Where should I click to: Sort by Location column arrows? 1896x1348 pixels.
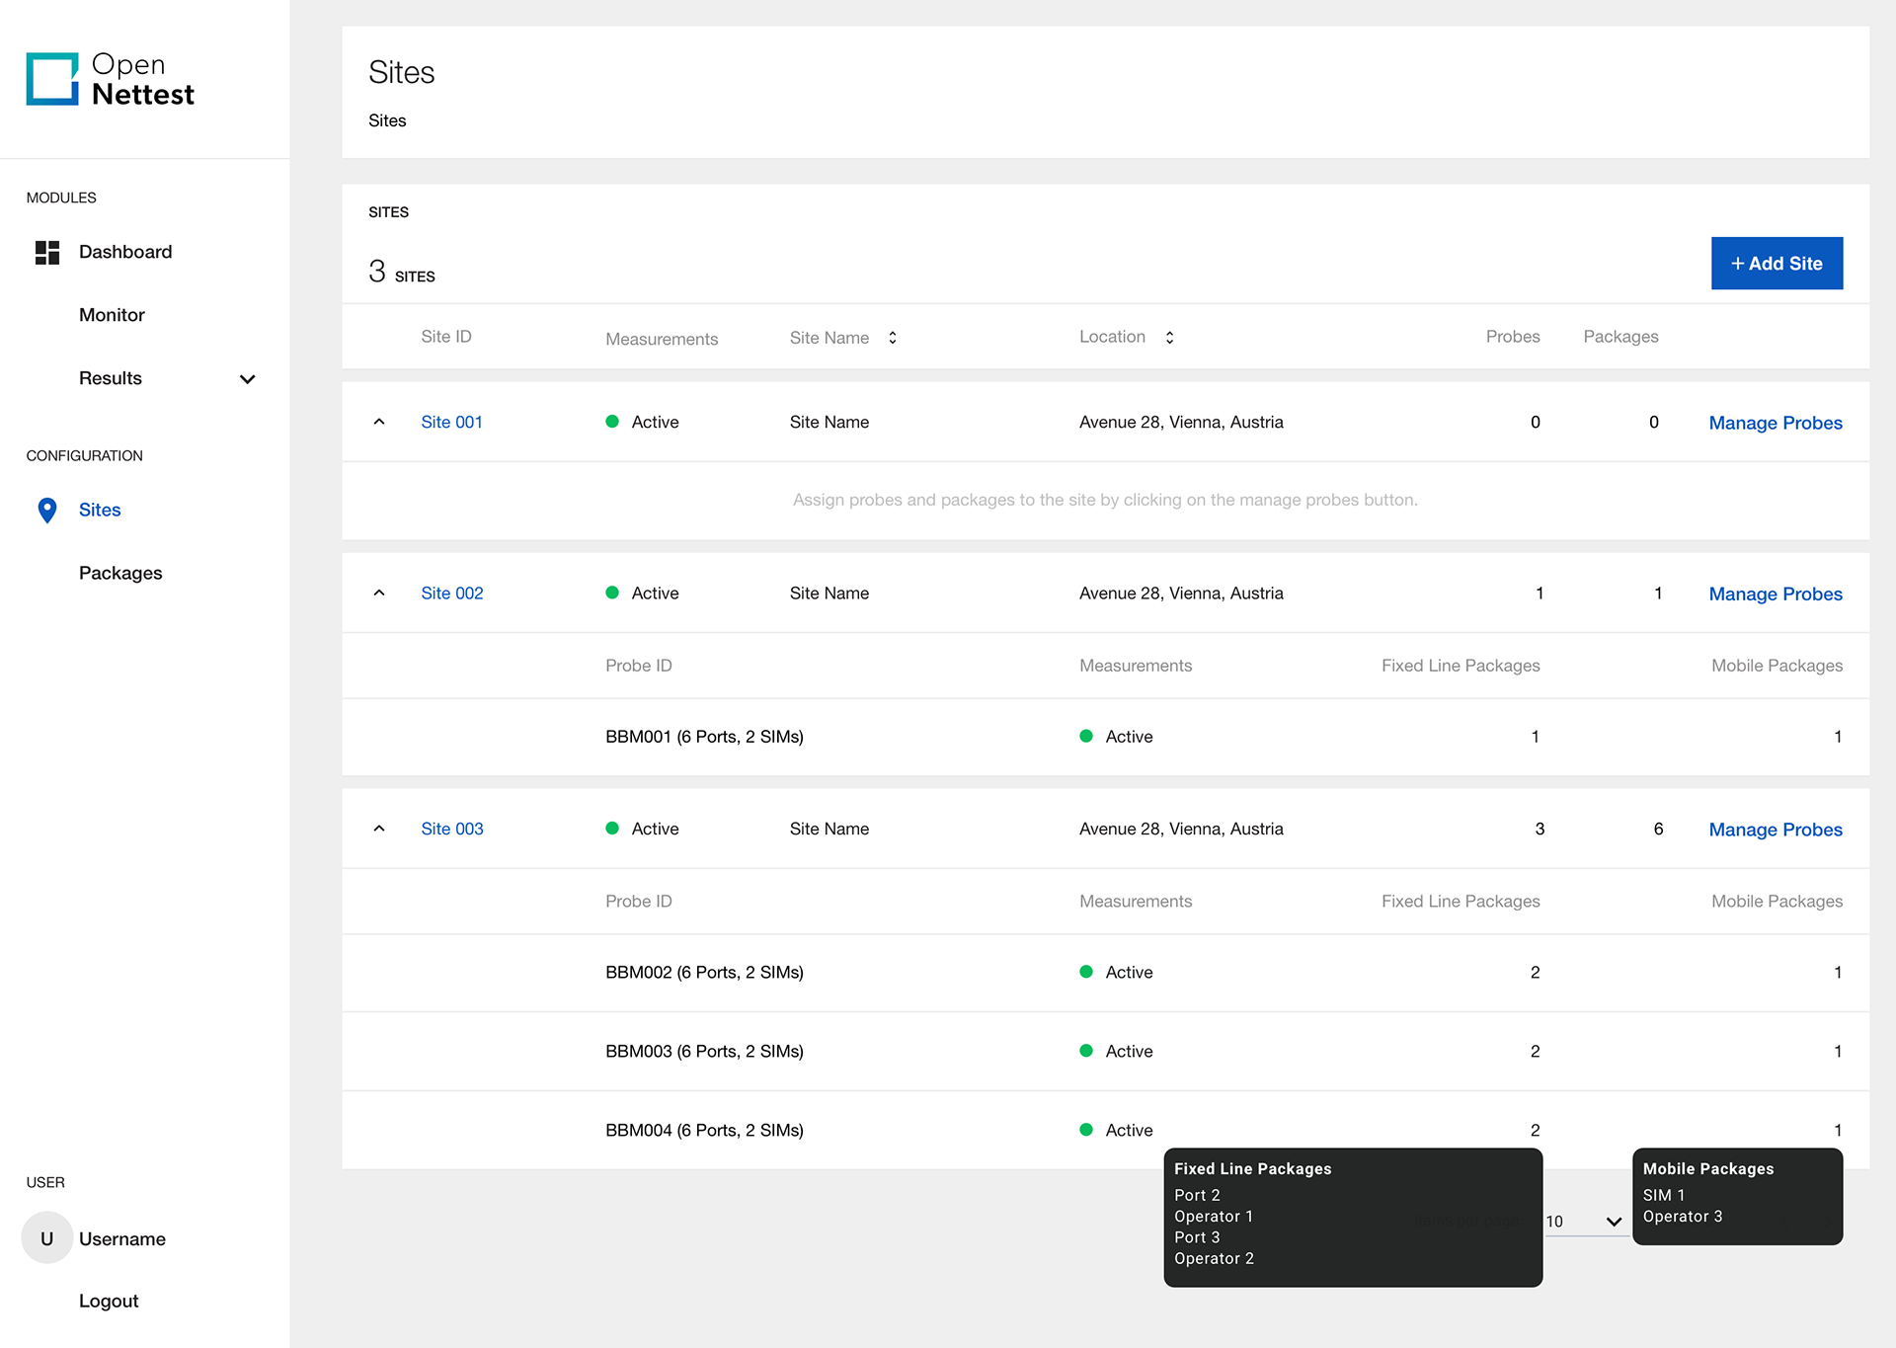click(1169, 338)
